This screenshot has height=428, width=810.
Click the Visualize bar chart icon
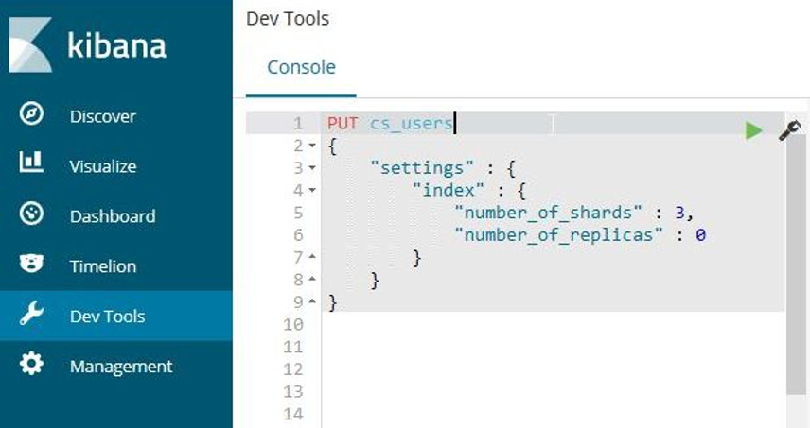(31, 164)
